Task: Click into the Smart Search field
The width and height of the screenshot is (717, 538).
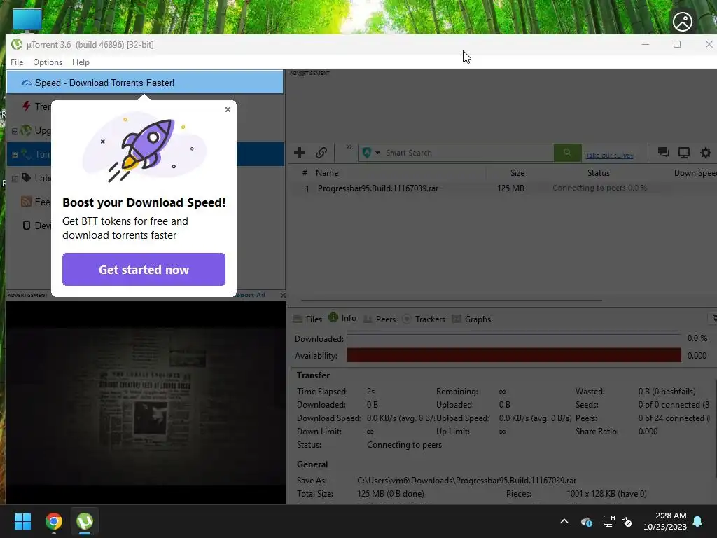Action: 467,152
